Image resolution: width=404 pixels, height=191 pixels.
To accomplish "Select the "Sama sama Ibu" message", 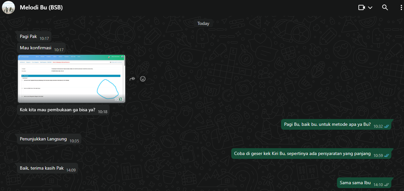I will 364,183.
